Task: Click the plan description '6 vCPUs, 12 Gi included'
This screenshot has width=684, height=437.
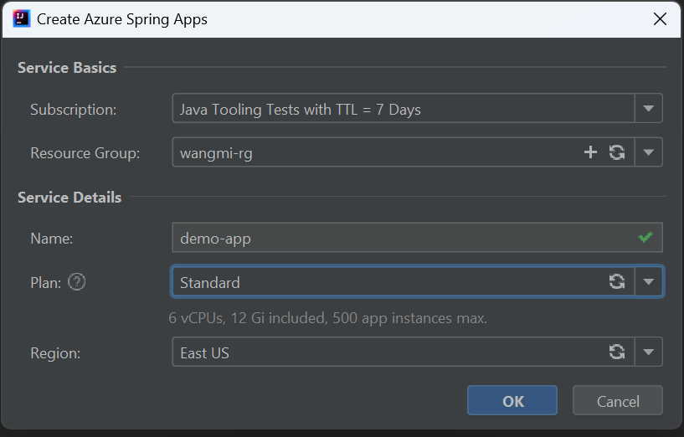Action: pyautogui.click(x=327, y=318)
